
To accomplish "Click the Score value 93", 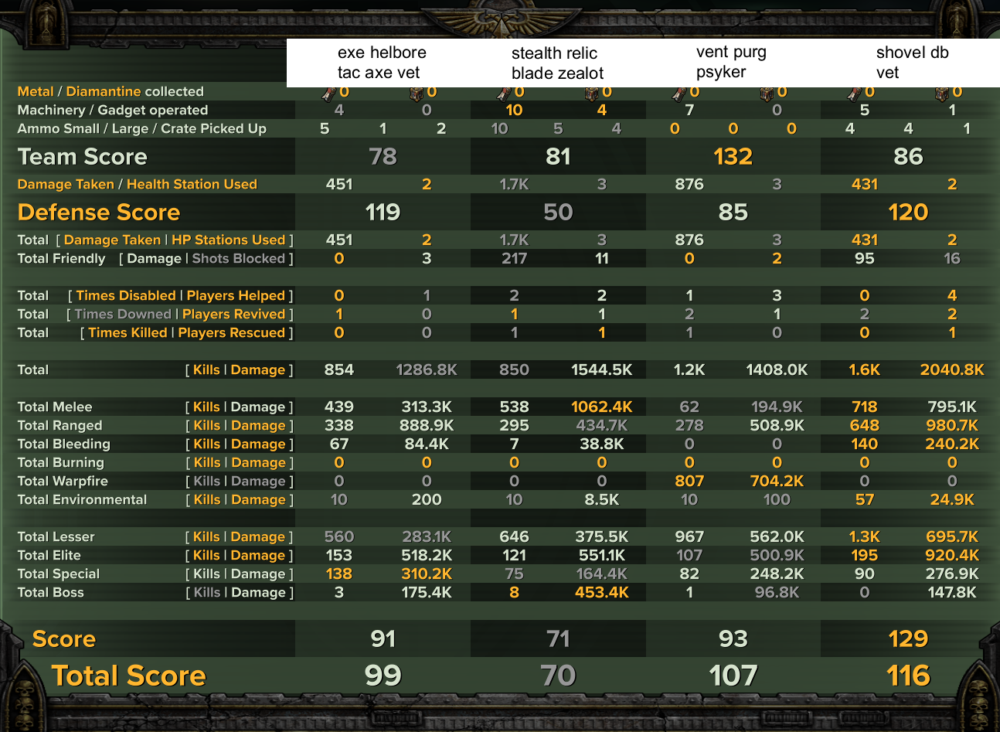I will (x=733, y=639).
